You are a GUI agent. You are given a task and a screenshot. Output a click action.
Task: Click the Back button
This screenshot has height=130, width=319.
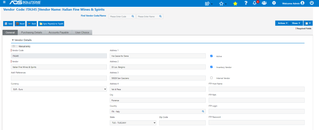point(32,24)
